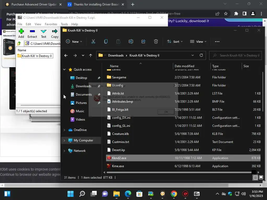Image resolution: width=267 pixels, height=200 pixels.
Task: Expand OneDrive tree node
Action: [64, 130]
